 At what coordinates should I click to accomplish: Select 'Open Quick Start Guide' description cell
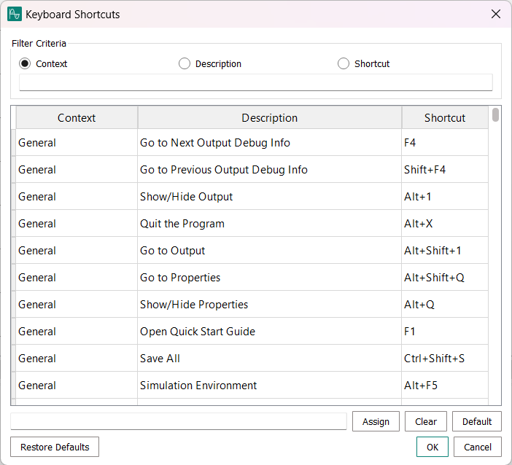269,332
